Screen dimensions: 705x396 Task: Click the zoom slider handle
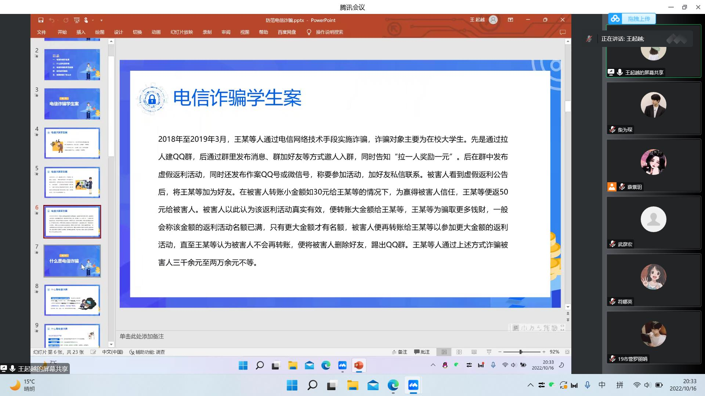pyautogui.click(x=521, y=352)
